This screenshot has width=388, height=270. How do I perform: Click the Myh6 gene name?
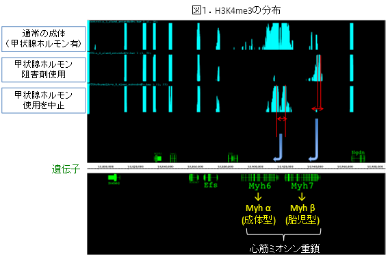click(259, 186)
